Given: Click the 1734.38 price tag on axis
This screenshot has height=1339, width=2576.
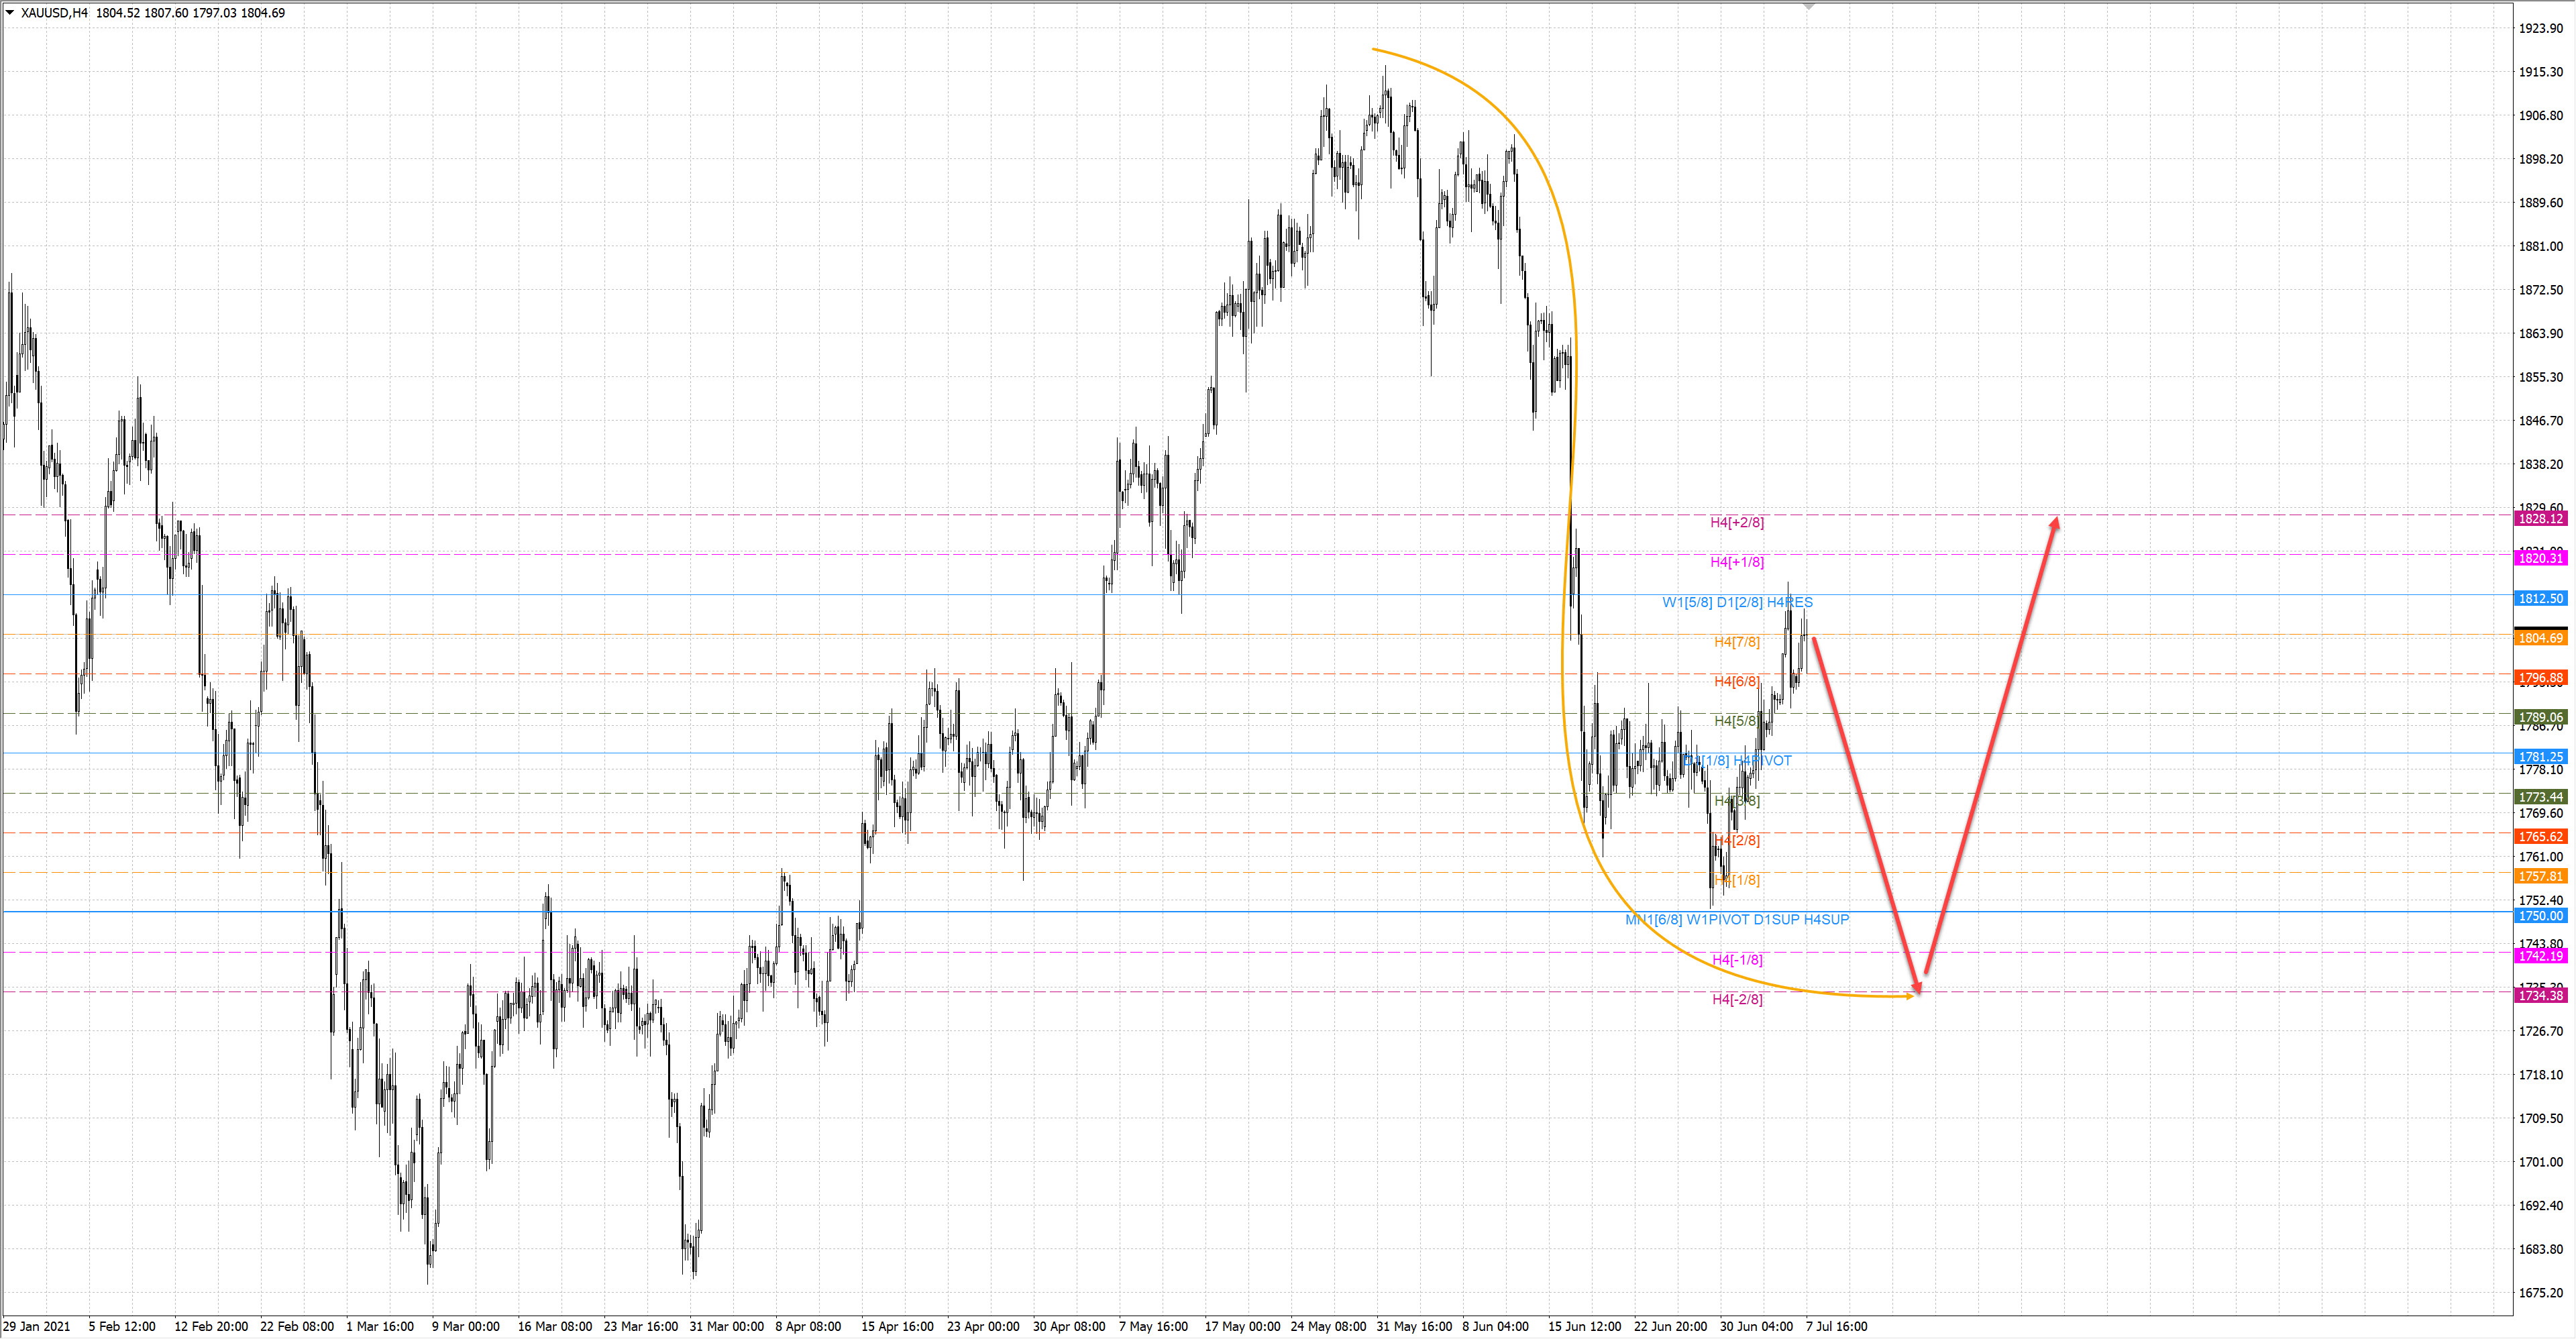Looking at the screenshot, I should (x=2540, y=996).
